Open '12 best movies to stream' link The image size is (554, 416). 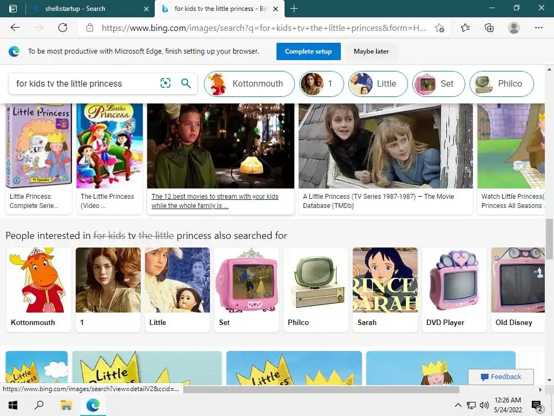tap(215, 201)
